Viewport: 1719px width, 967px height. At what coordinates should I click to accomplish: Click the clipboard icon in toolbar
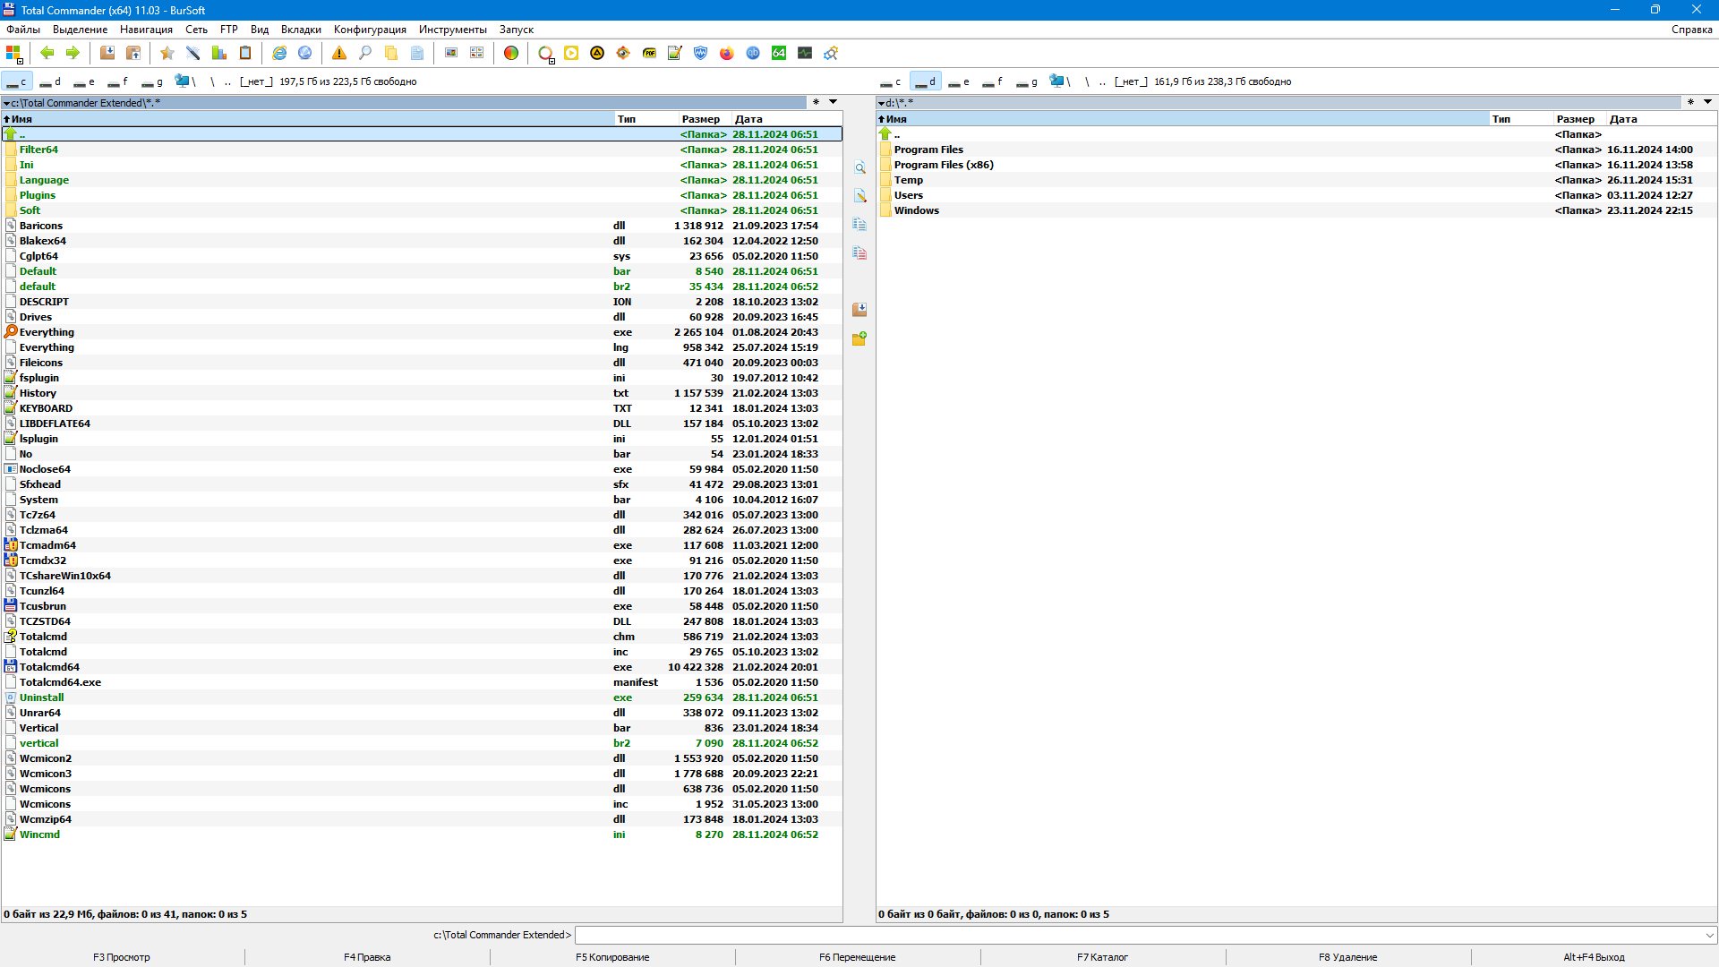pos(245,54)
